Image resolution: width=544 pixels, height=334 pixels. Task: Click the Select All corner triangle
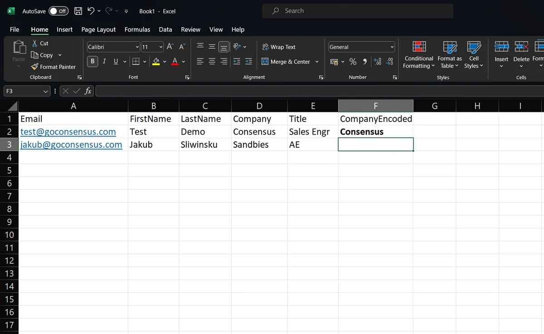click(x=12, y=106)
